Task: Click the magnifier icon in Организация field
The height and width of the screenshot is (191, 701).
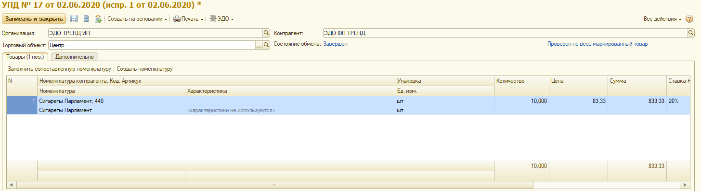Action: (266, 33)
